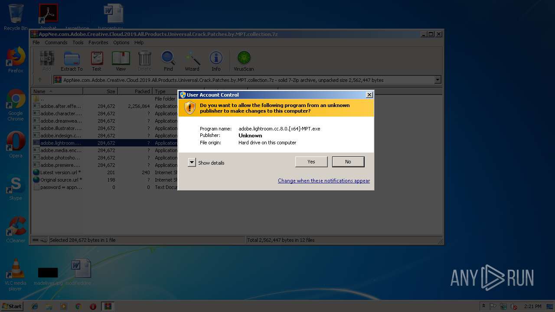Open the Options menu in WinRAR
The height and width of the screenshot is (312, 555).
tap(121, 42)
